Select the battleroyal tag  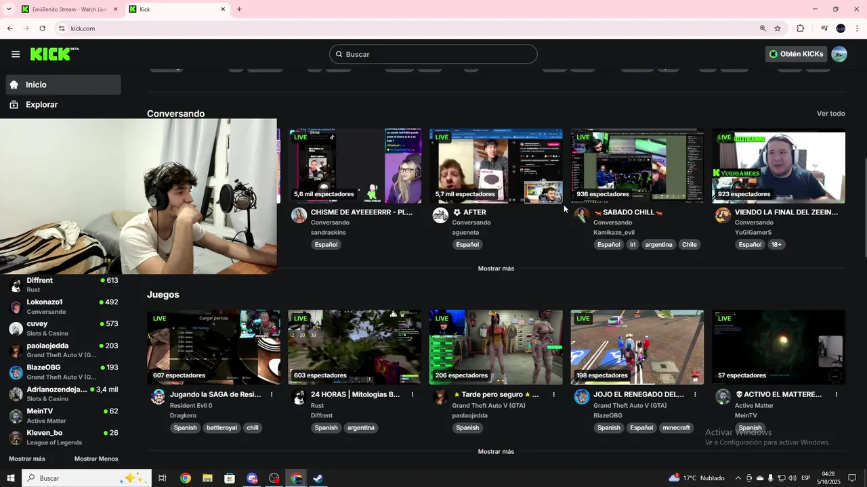(x=221, y=427)
